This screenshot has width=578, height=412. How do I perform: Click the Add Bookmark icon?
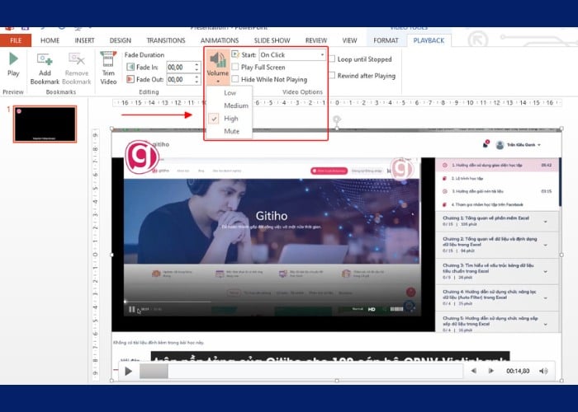click(45, 60)
